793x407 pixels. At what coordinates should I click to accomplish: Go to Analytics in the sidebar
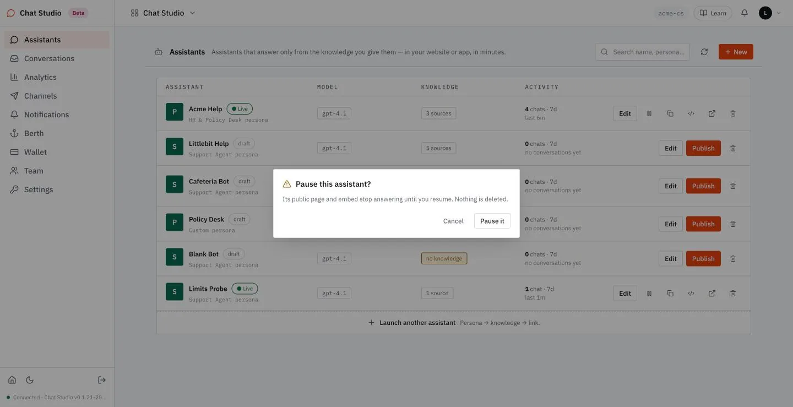pos(57,77)
